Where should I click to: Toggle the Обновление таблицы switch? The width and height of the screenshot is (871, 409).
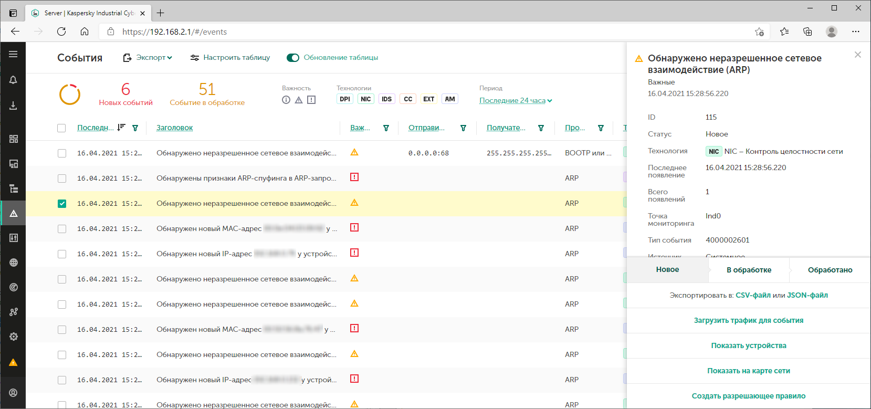tap(293, 58)
